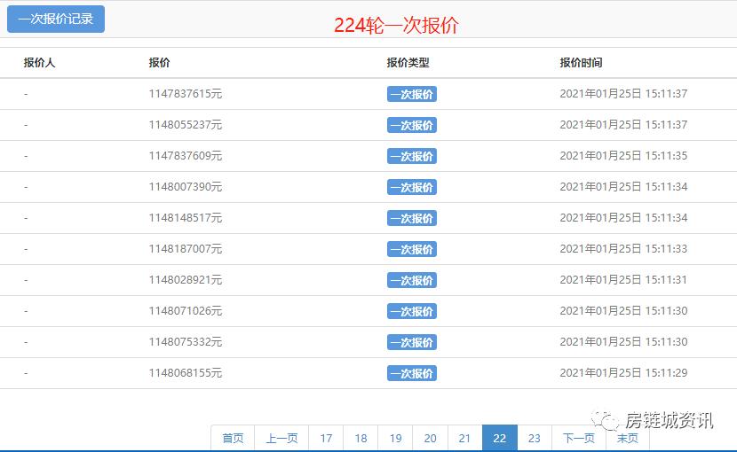Click 一次报价 badge in 1148187007元 row
Image resolution: width=737 pixels, height=452 pixels.
tap(412, 249)
